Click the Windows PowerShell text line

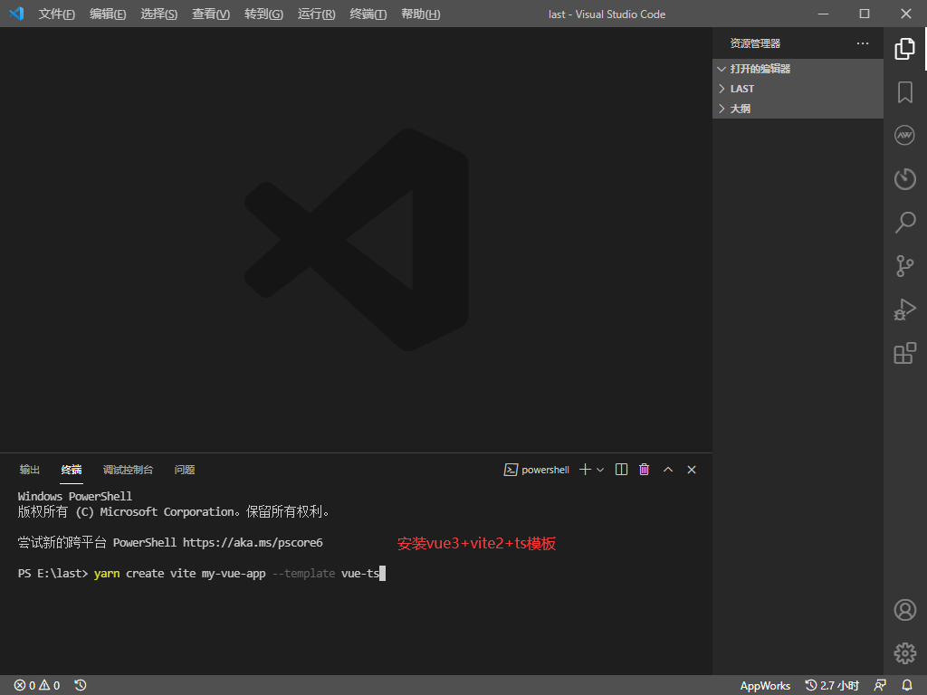pyautogui.click(x=75, y=496)
